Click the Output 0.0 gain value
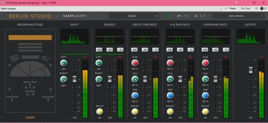268x123 pixels. click(x=250, y=118)
